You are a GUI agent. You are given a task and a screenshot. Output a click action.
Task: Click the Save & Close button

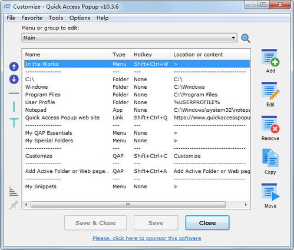click(x=95, y=223)
